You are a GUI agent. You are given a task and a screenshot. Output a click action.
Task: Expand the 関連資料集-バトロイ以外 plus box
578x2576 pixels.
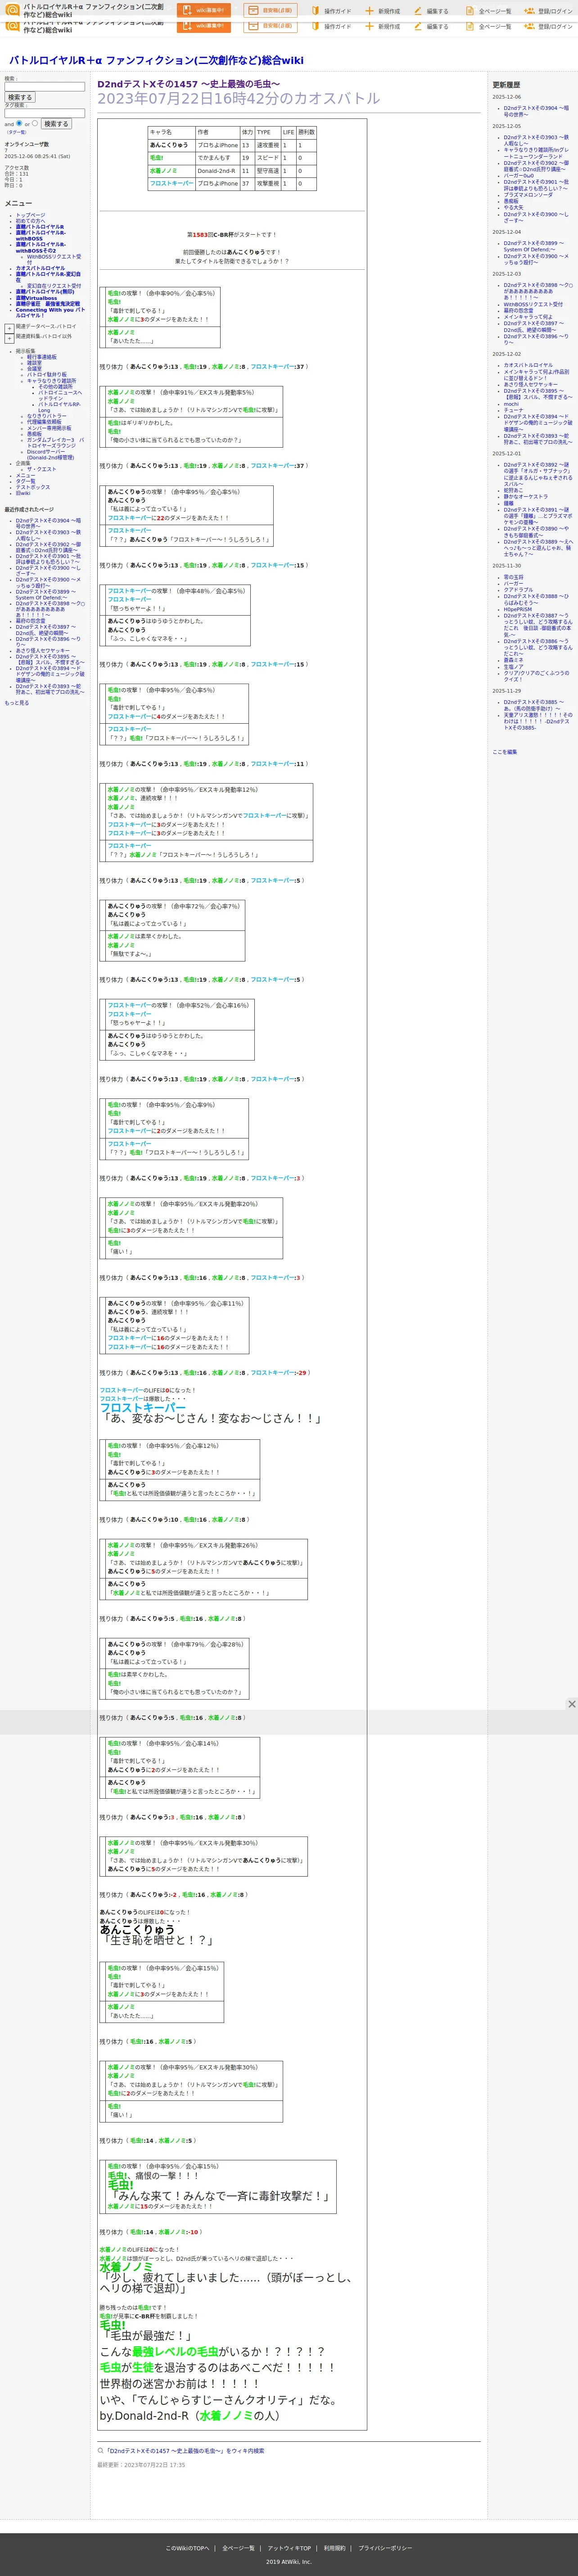[9, 338]
